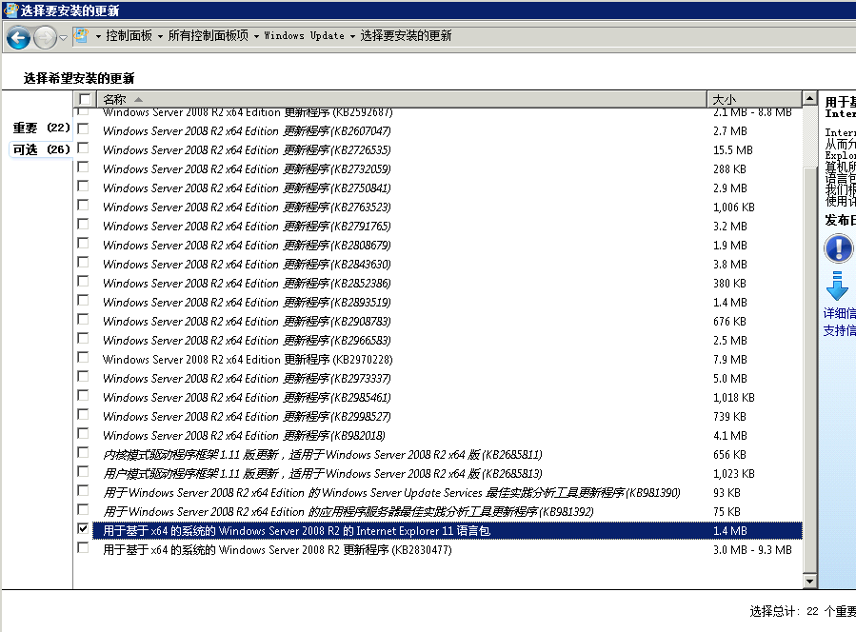Click the vertical scrollbar thumb of the list
856x632 pixels.
click(x=809, y=370)
